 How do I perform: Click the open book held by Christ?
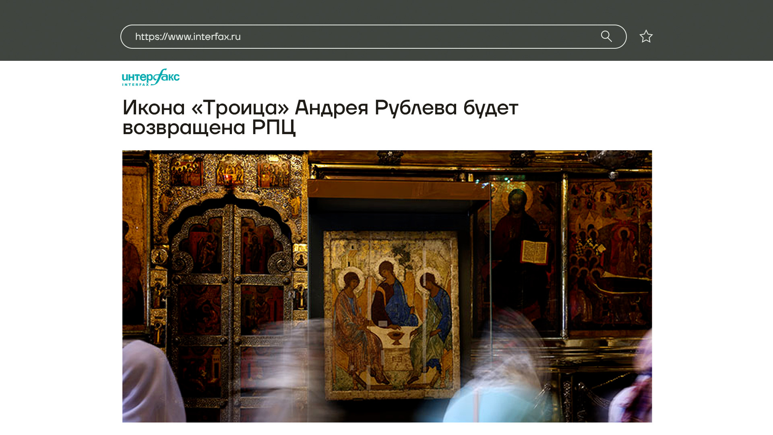point(534,252)
